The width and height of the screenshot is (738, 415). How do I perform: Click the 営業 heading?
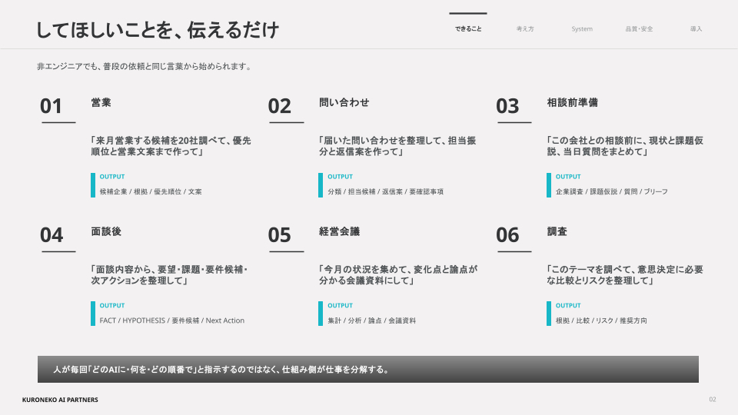point(101,102)
